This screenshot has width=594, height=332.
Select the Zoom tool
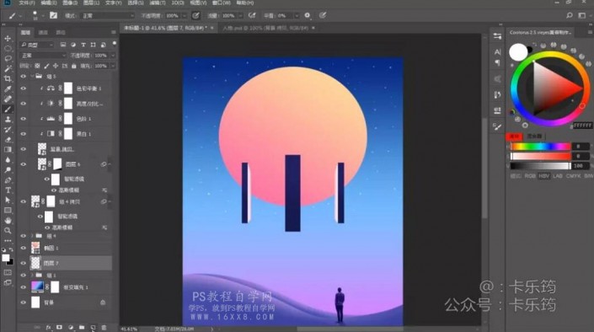tap(8, 230)
